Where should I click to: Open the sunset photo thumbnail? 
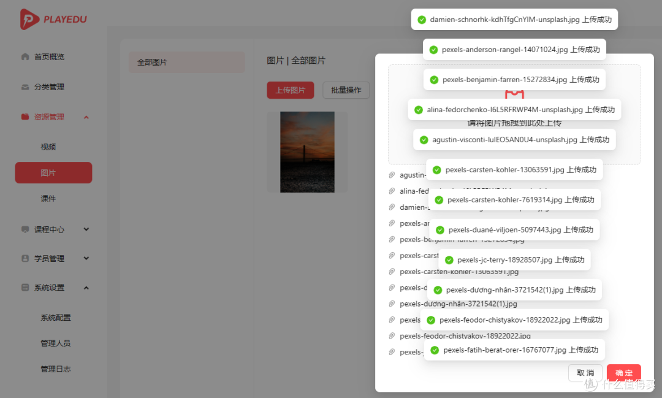[x=307, y=151]
